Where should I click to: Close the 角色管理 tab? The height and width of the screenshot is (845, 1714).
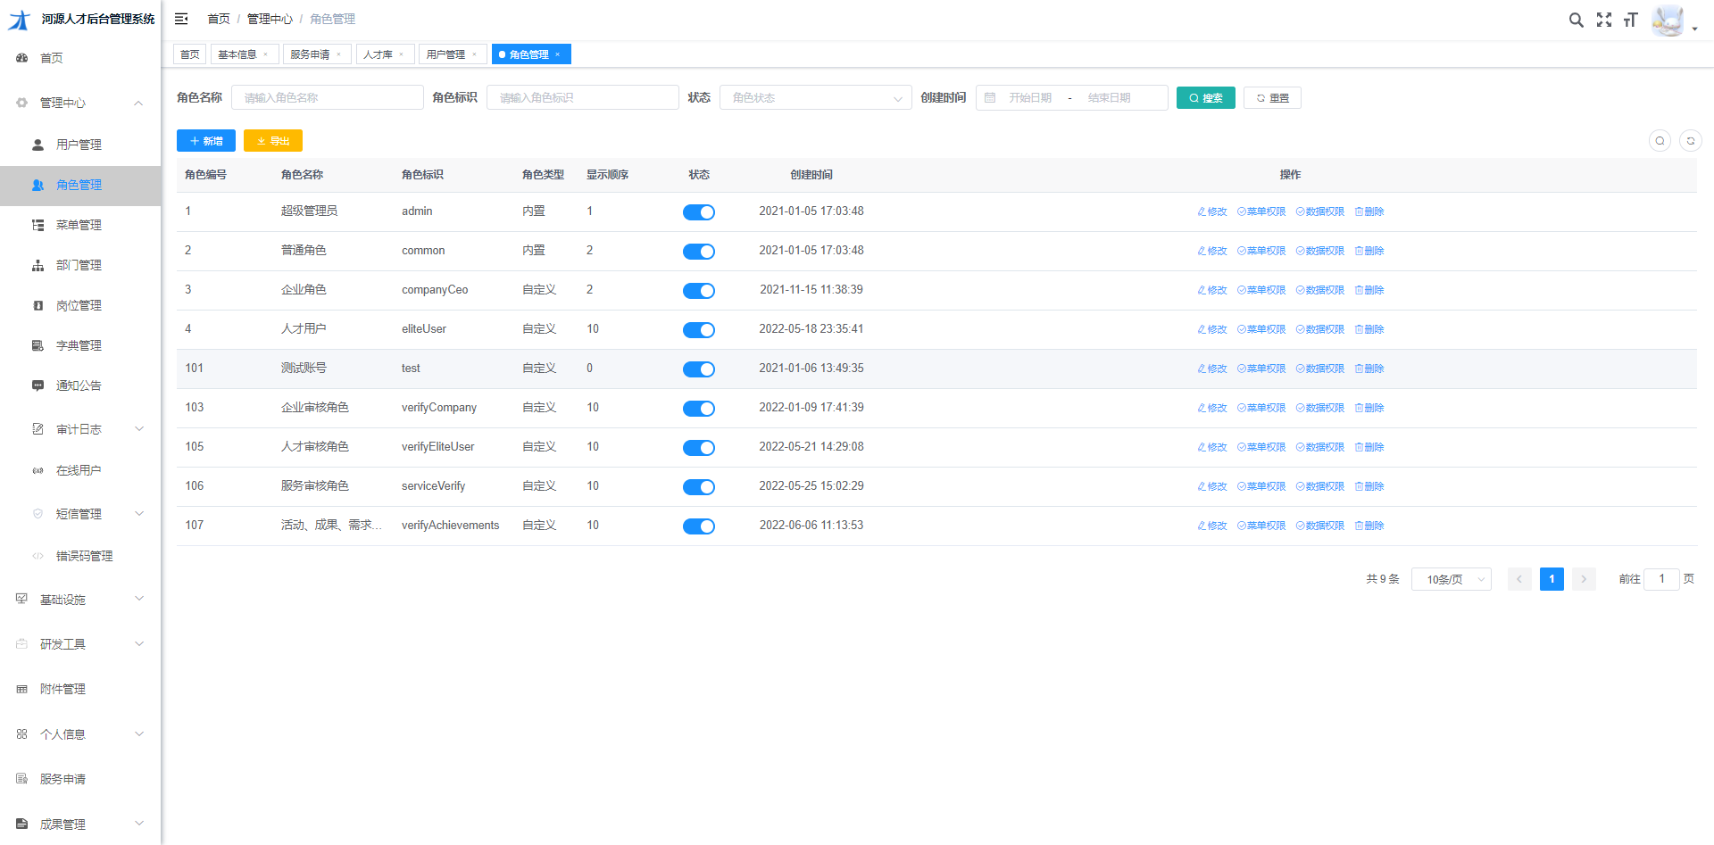tap(558, 54)
